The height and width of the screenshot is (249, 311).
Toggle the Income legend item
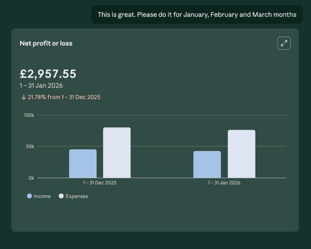point(39,196)
